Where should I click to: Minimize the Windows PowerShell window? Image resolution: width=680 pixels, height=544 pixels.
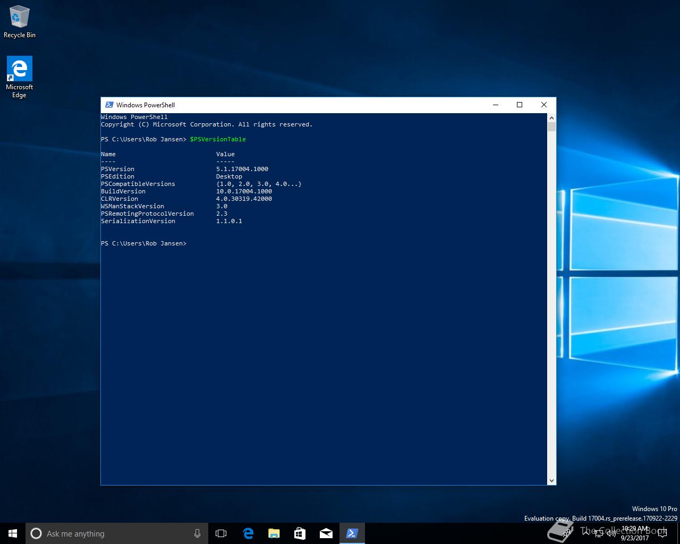point(496,105)
